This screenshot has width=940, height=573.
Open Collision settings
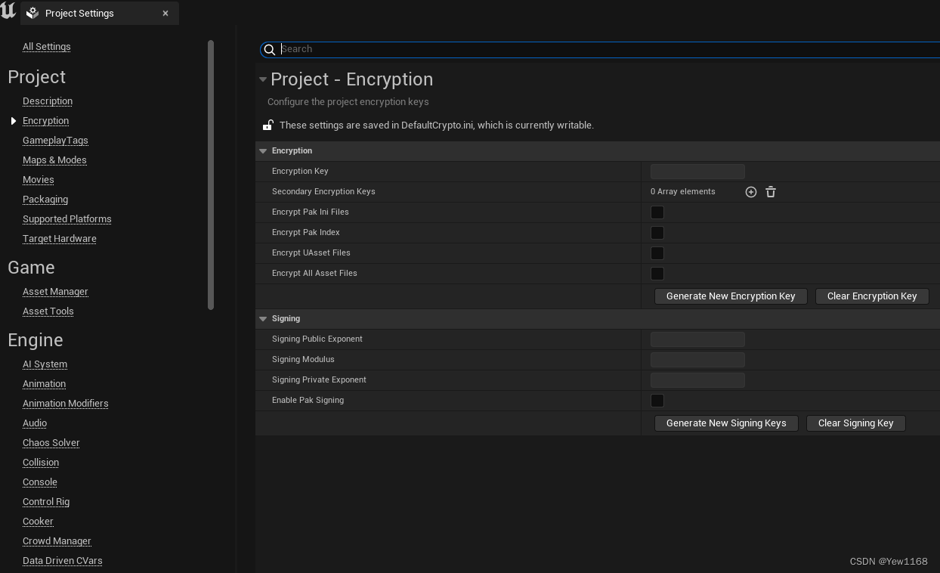coord(41,463)
